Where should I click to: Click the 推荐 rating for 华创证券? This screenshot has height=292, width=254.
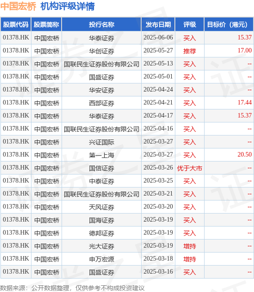tap(189, 51)
